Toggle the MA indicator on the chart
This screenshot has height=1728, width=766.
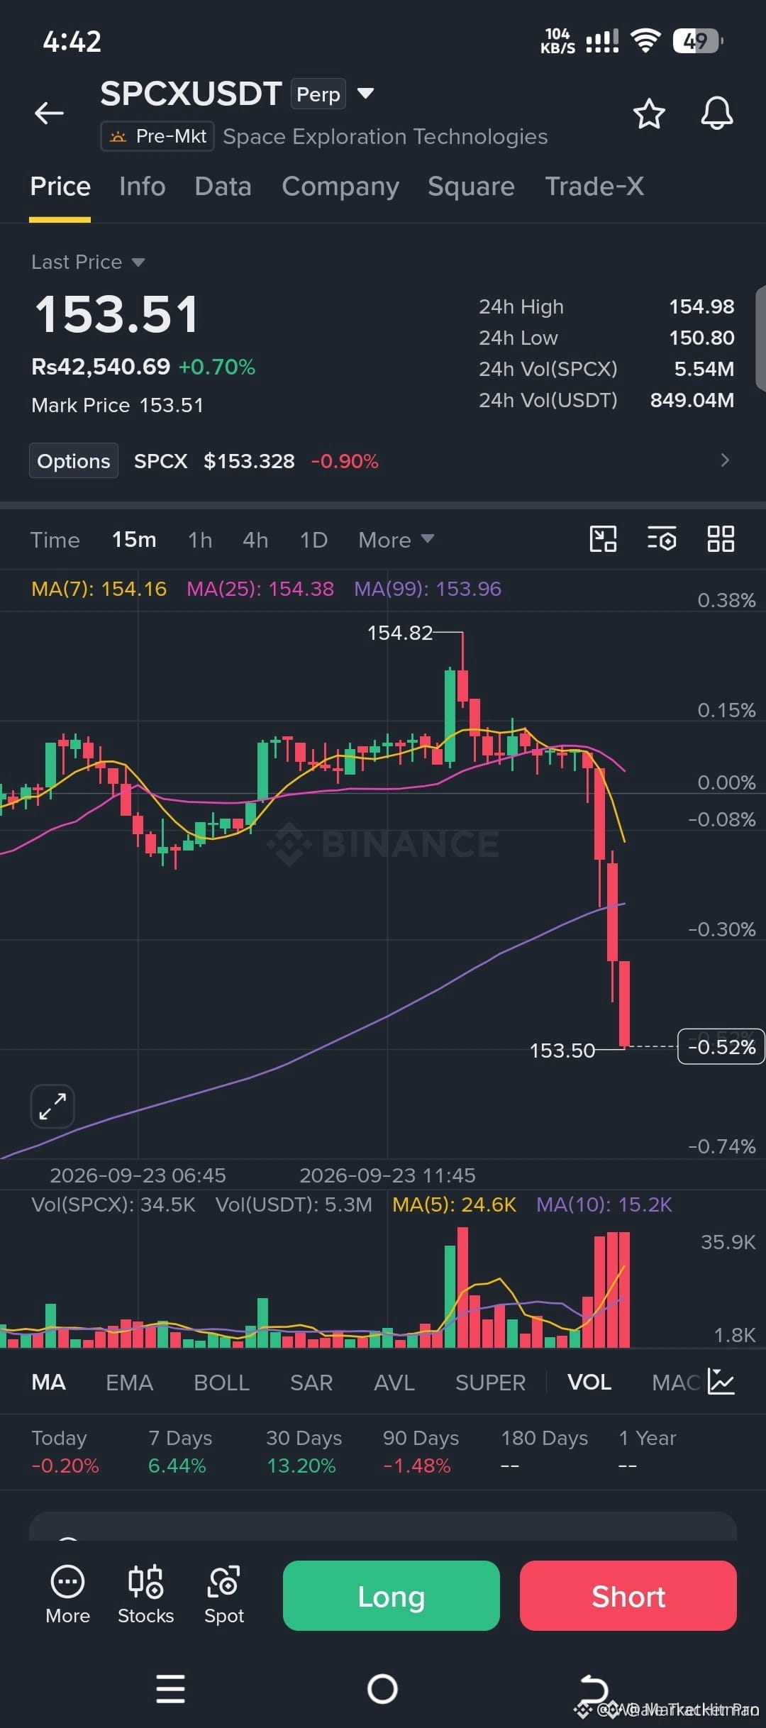pyautogui.click(x=49, y=1383)
